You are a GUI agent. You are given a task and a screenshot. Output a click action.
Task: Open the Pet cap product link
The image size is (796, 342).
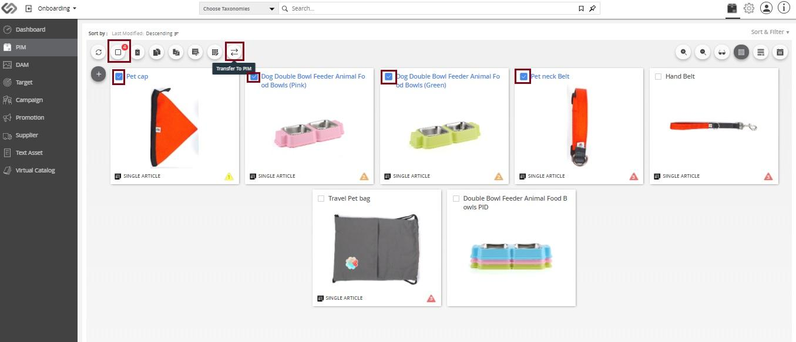point(137,76)
